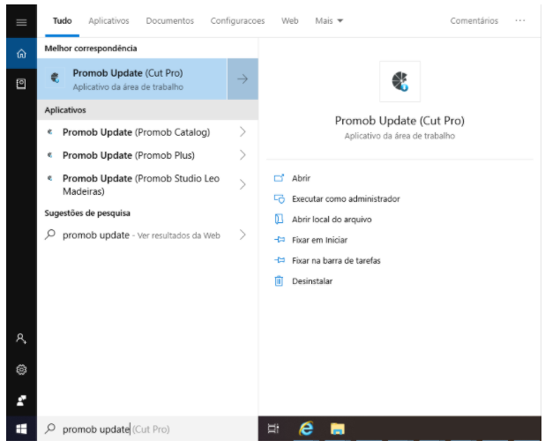Open the hamburger menu in the sidebar

pos(21,23)
